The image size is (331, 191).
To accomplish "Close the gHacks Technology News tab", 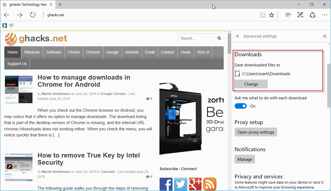I will [x=51, y=4].
